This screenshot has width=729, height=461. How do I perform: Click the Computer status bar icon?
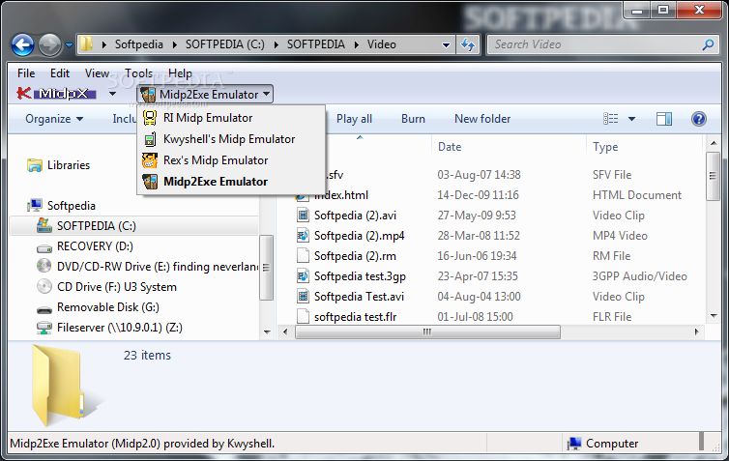point(574,444)
